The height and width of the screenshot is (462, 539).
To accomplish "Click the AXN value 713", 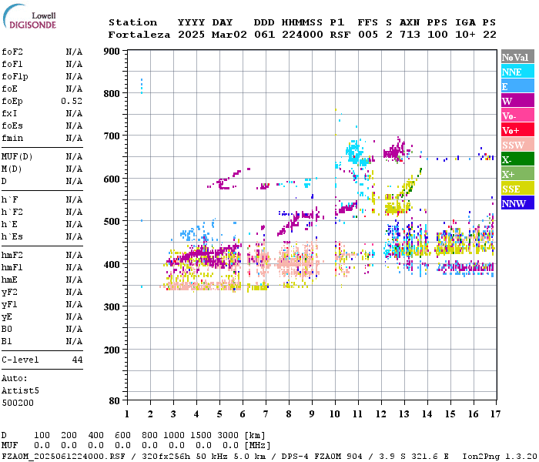I will point(410,35).
